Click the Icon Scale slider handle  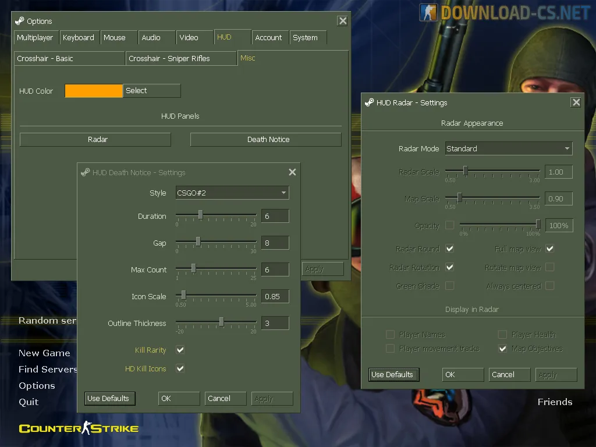click(x=183, y=295)
